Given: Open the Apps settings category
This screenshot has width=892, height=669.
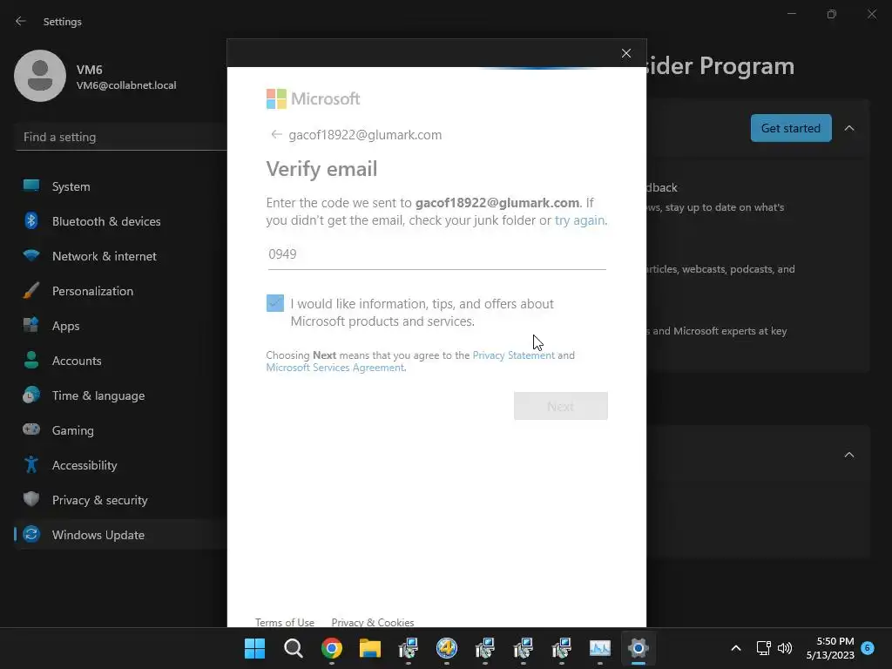Looking at the screenshot, I should (x=120, y=326).
